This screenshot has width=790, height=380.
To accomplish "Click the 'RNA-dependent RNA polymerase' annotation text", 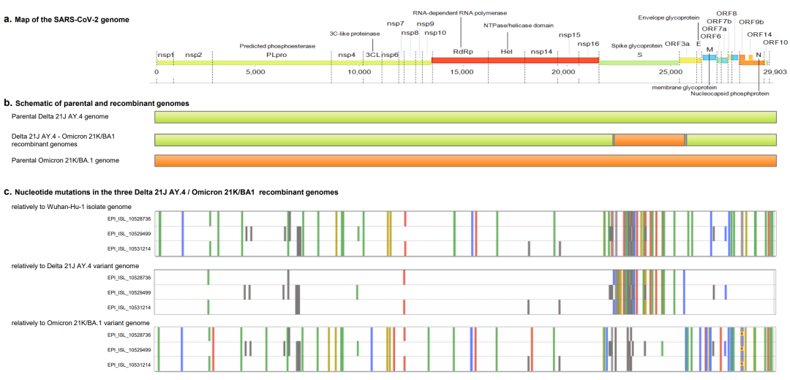I will 459,12.
